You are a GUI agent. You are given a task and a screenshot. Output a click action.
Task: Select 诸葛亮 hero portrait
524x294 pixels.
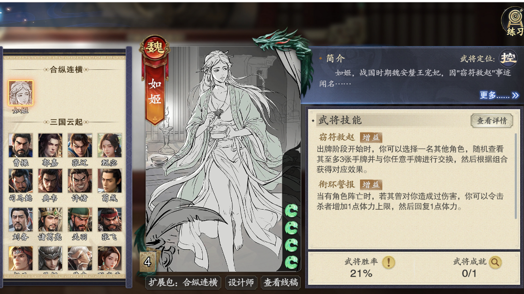[x=50, y=219]
